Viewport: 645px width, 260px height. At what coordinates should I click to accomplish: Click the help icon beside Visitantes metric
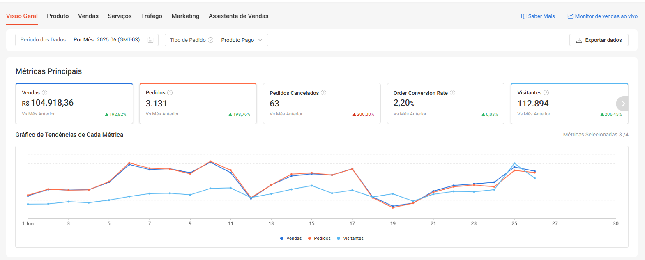[546, 93]
